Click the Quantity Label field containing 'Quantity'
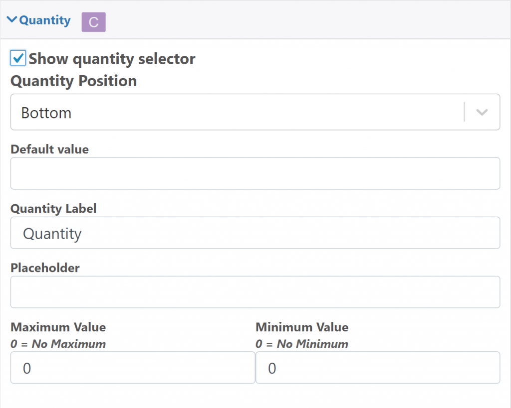511x408 pixels. (255, 233)
